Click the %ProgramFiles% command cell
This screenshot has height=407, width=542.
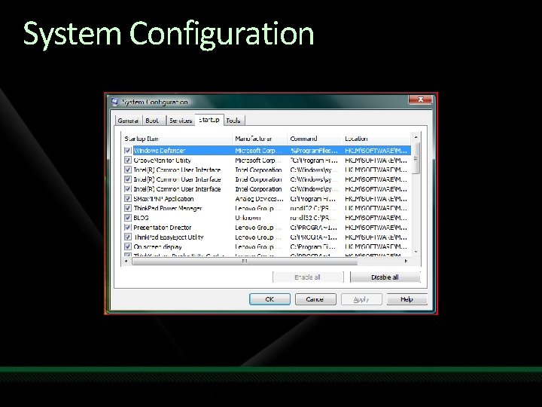point(314,151)
